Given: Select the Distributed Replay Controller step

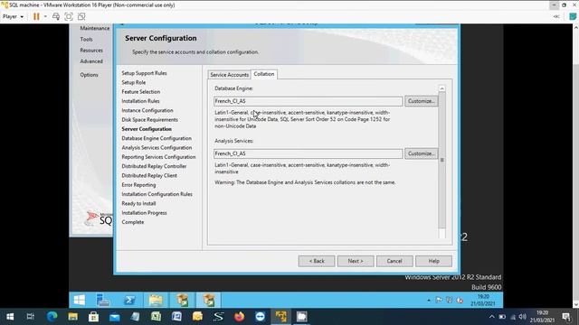Looking at the screenshot, I should [154, 166].
